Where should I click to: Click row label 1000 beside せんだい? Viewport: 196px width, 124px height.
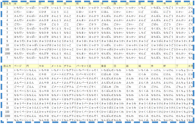tap(7, 53)
